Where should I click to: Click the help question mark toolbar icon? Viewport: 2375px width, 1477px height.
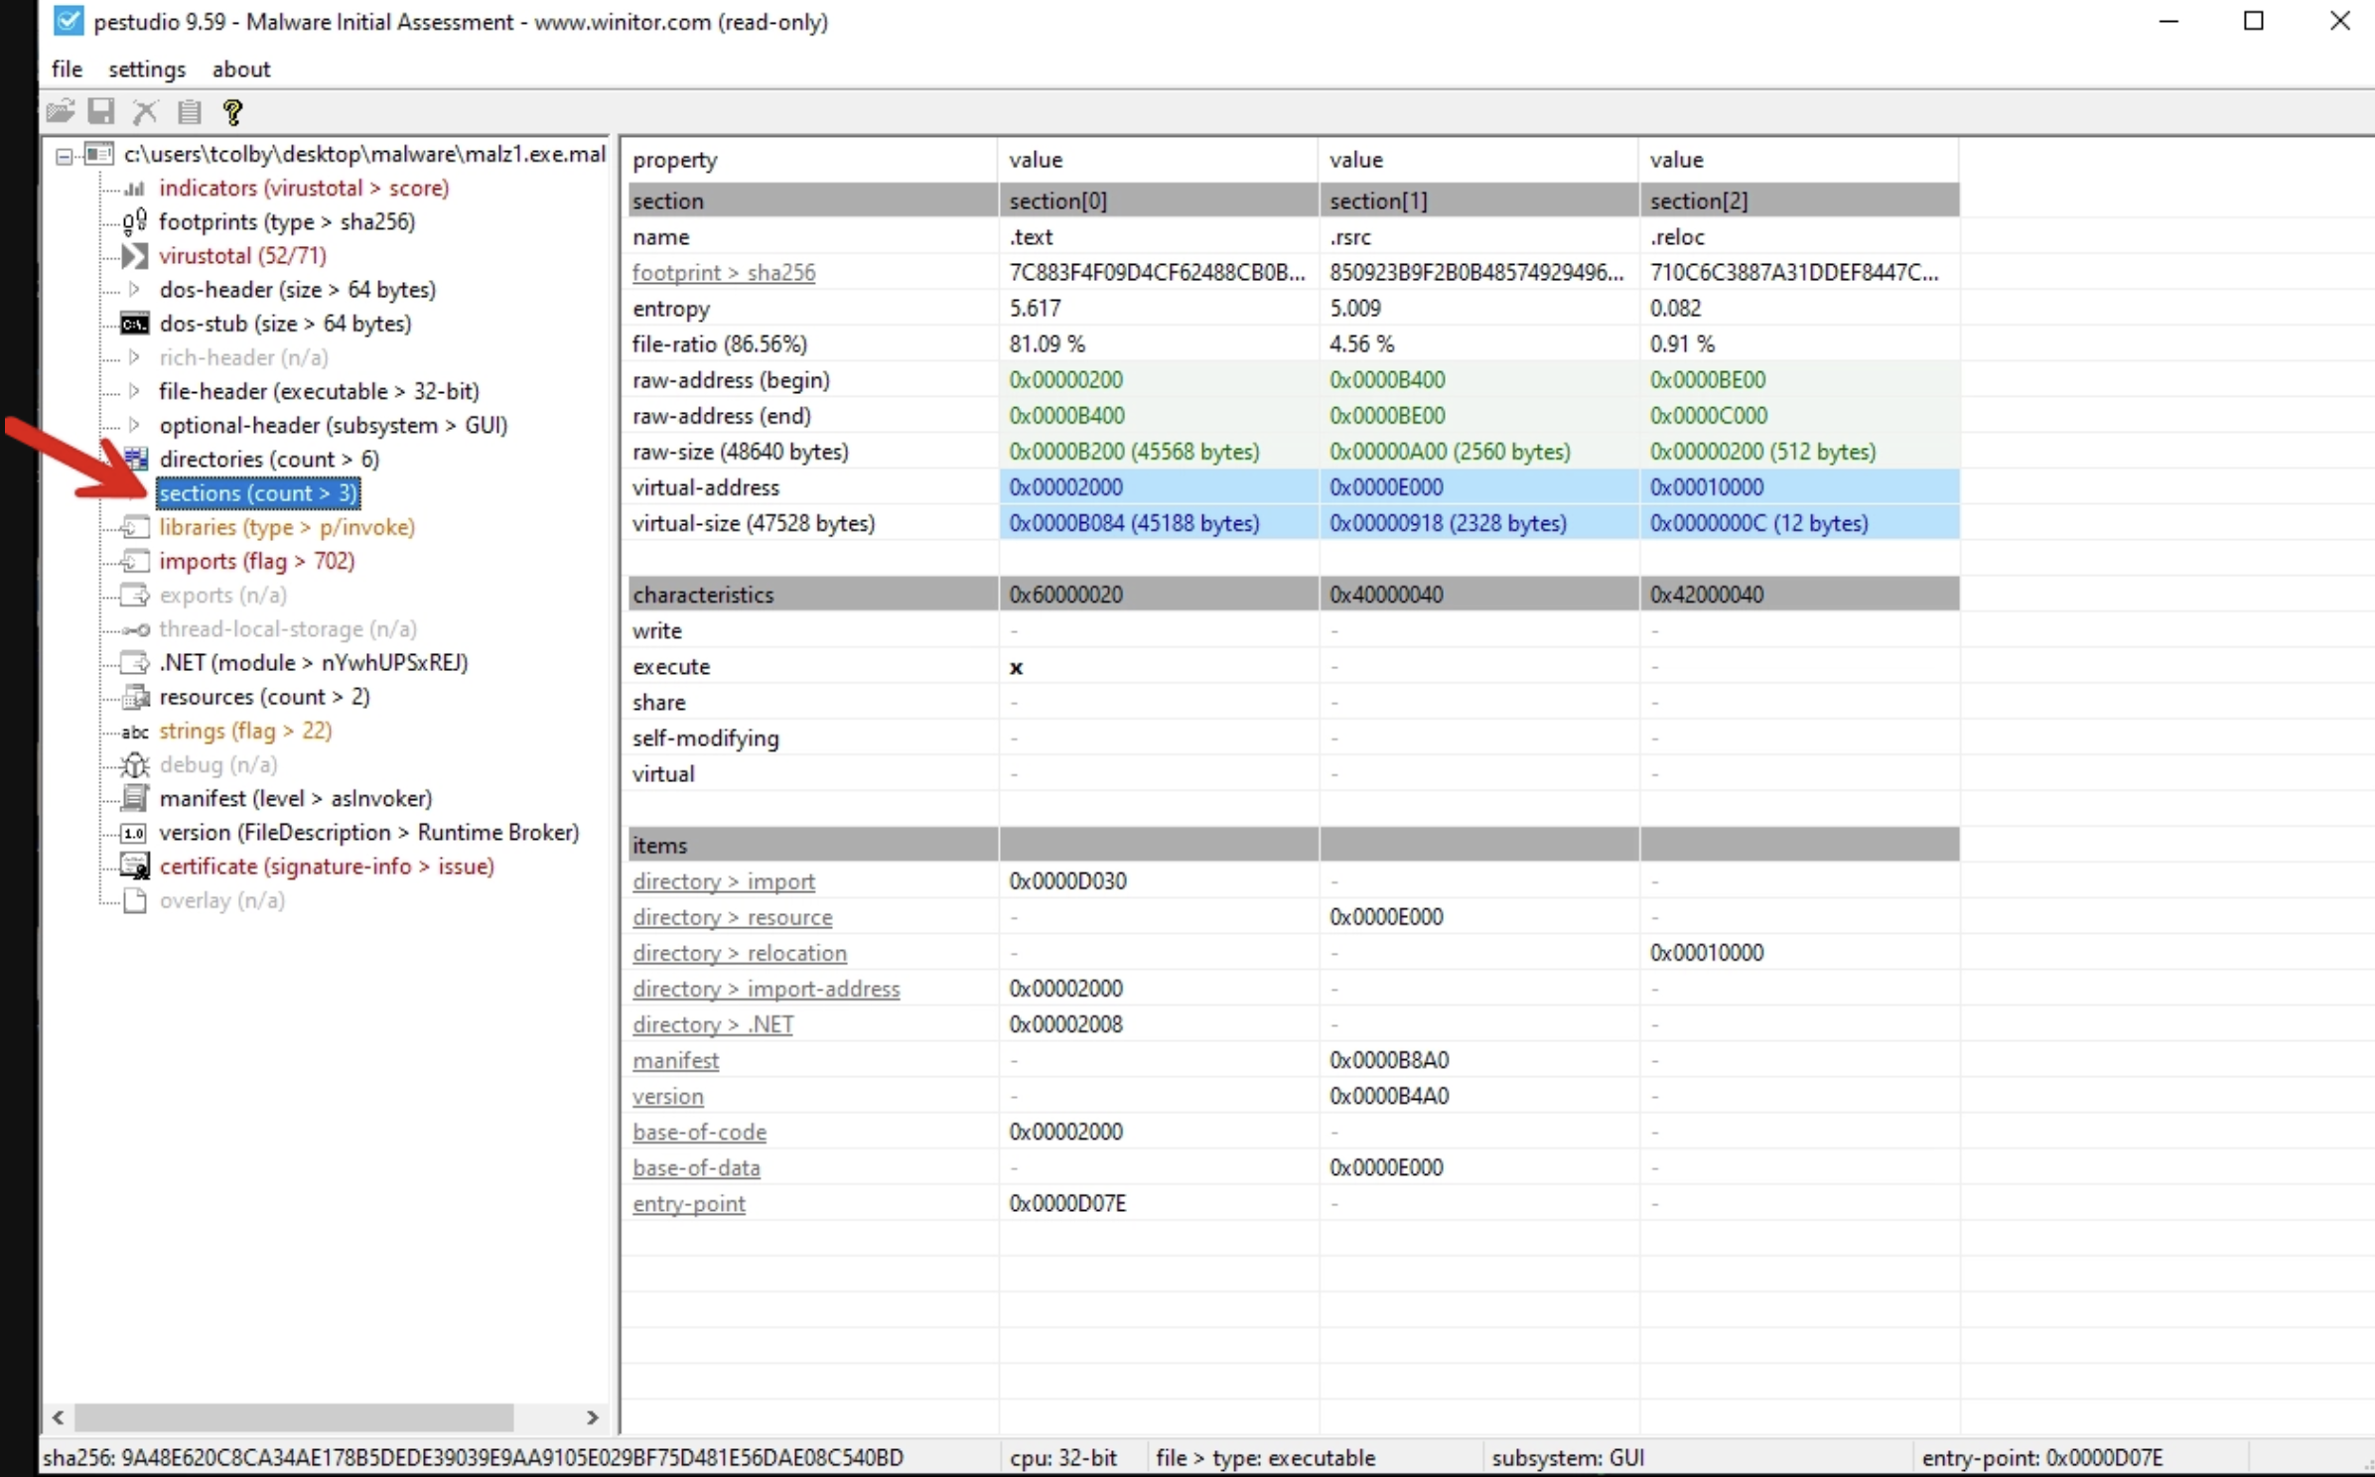(232, 111)
